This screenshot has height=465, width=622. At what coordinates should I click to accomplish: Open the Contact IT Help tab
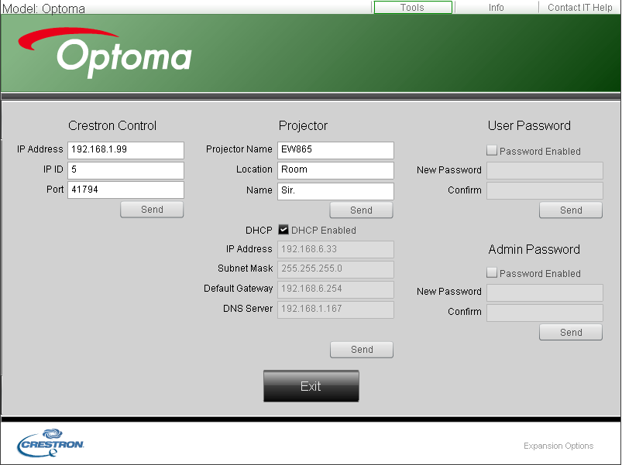[579, 8]
